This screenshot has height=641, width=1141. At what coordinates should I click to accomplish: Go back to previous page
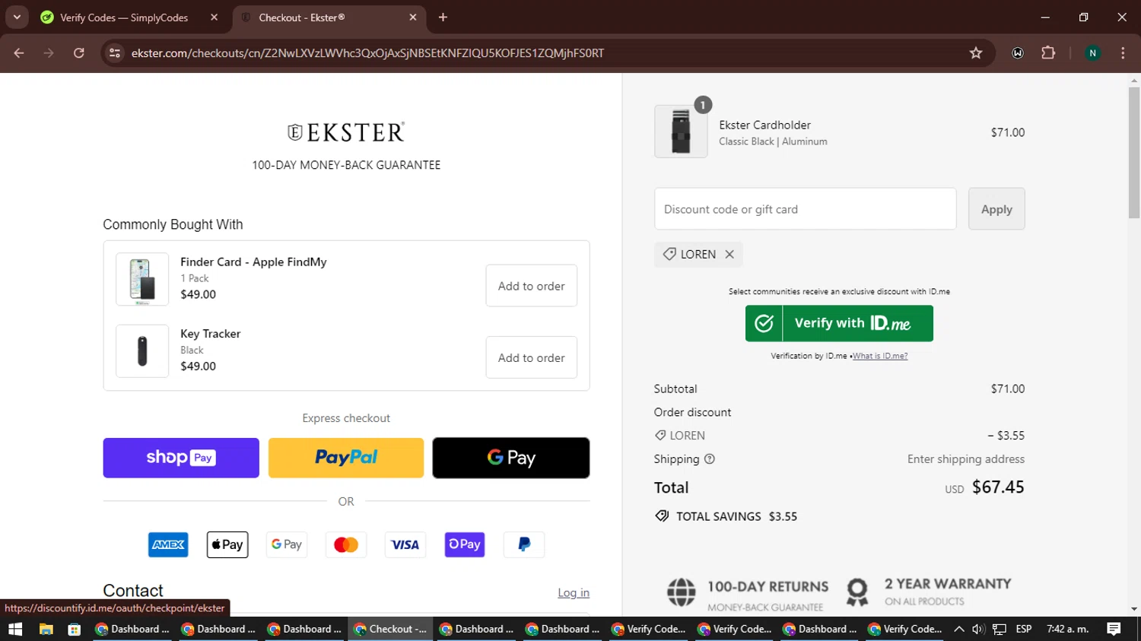(19, 53)
